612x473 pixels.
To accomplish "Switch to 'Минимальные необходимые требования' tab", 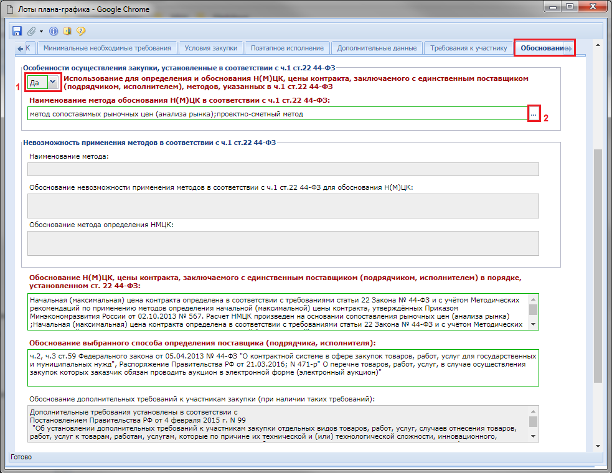I will (107, 48).
